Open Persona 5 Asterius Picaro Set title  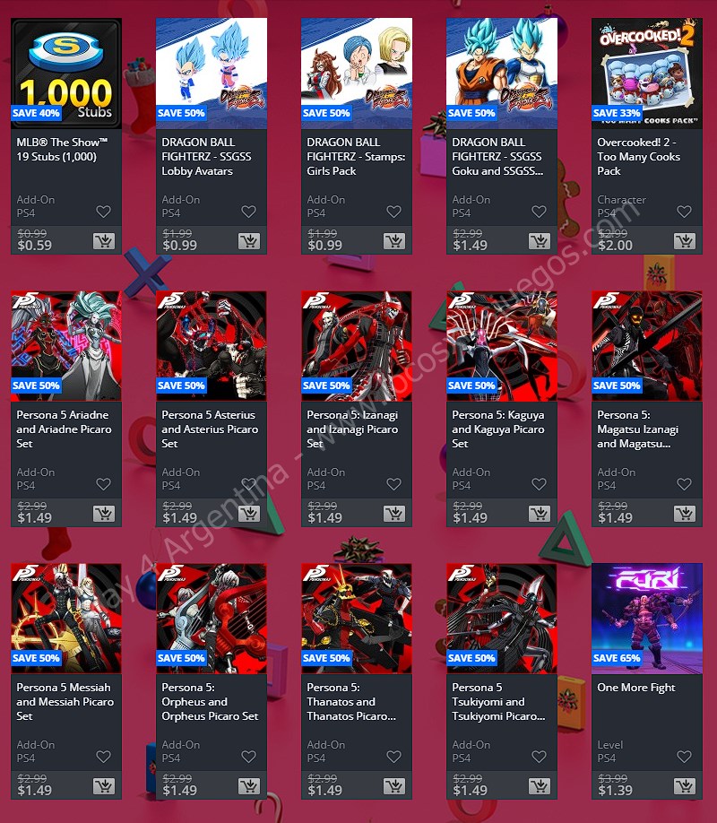tap(210, 429)
